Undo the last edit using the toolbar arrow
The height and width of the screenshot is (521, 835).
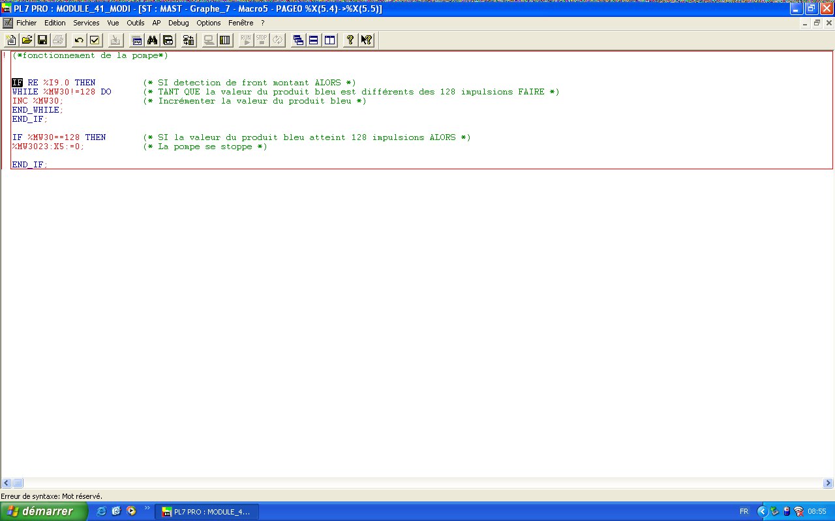(x=79, y=40)
